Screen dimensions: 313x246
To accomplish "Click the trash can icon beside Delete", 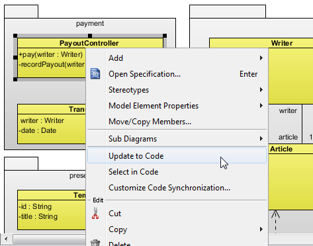I will (x=95, y=243).
